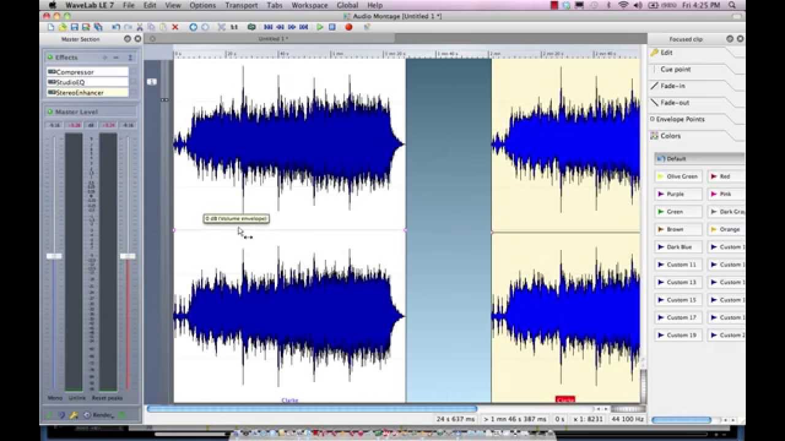Click the 44 100 Hz sample rate status field
The height and width of the screenshot is (441, 785).
(x=627, y=419)
